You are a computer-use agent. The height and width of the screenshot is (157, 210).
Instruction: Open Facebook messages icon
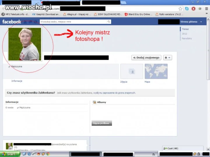(x=30, y=22)
